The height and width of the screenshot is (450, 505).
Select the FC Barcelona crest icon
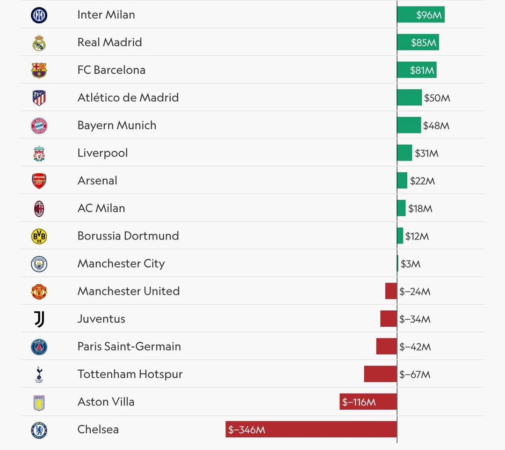point(39,70)
